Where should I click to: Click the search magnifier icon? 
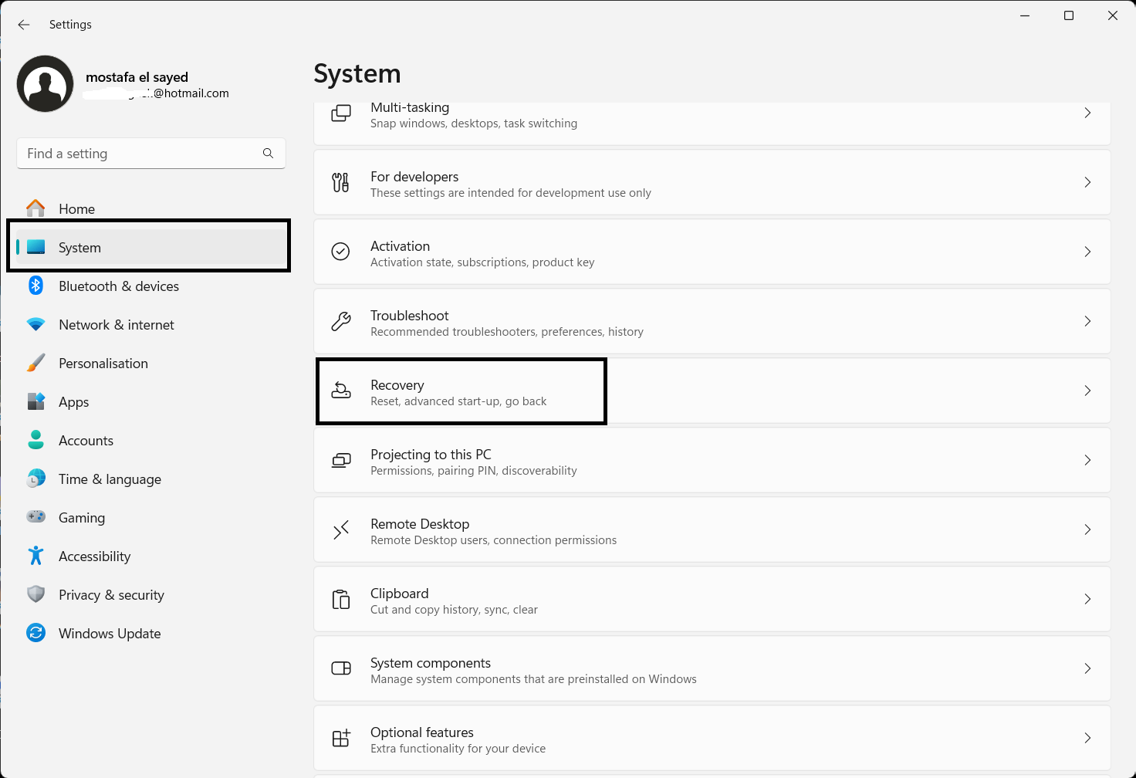[x=268, y=154]
